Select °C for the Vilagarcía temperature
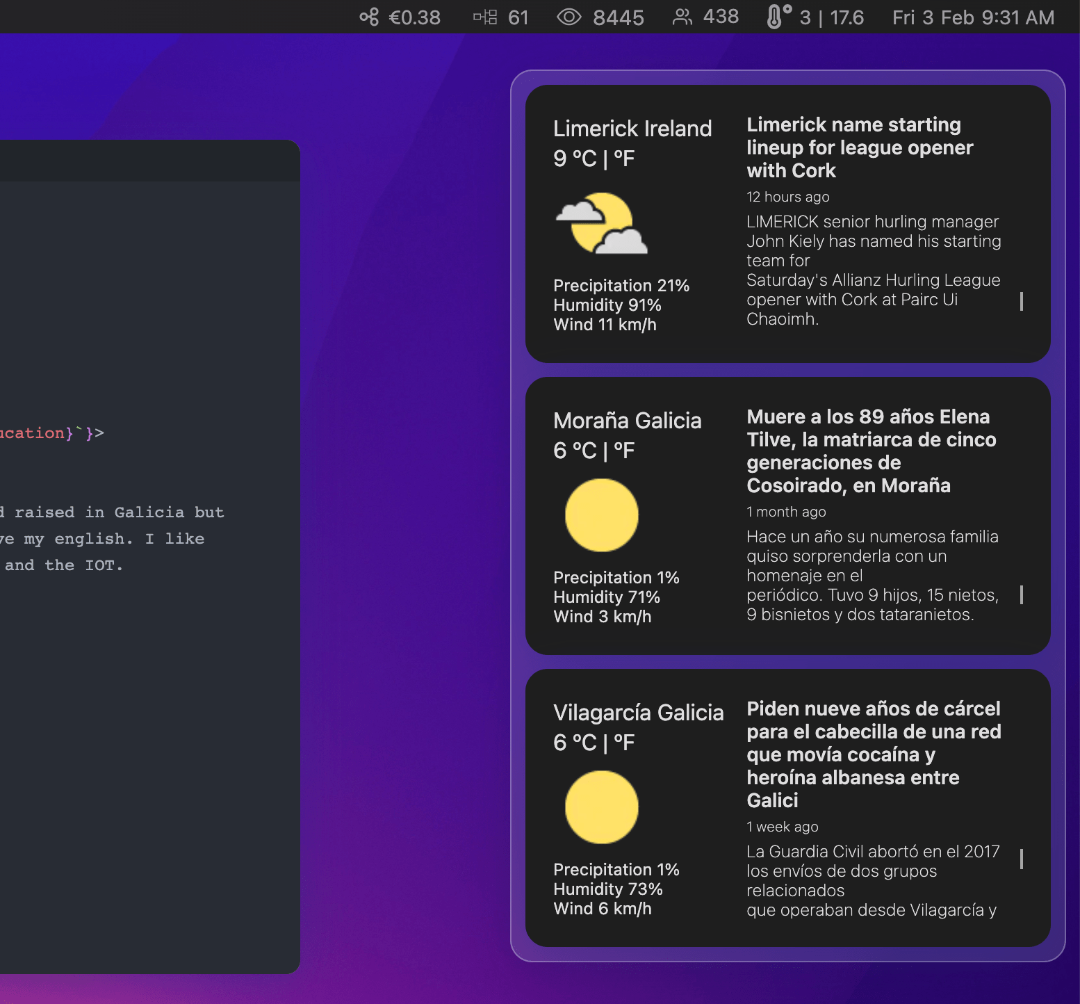 (x=584, y=743)
